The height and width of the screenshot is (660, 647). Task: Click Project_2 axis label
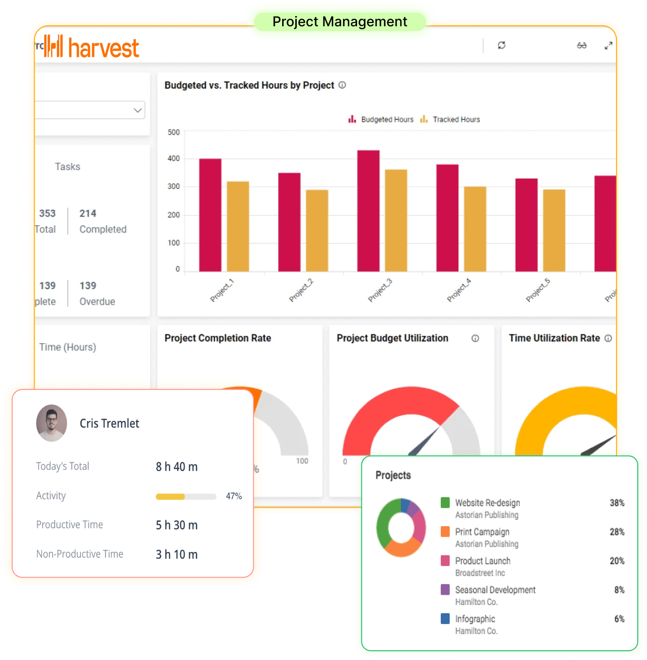301,290
